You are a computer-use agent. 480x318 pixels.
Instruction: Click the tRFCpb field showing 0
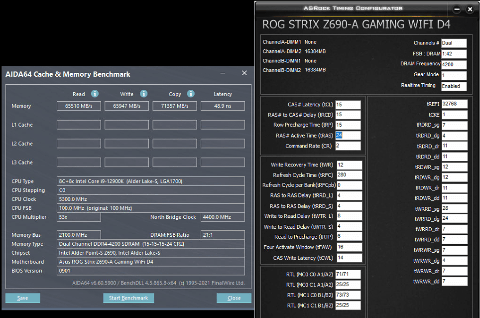349,185
